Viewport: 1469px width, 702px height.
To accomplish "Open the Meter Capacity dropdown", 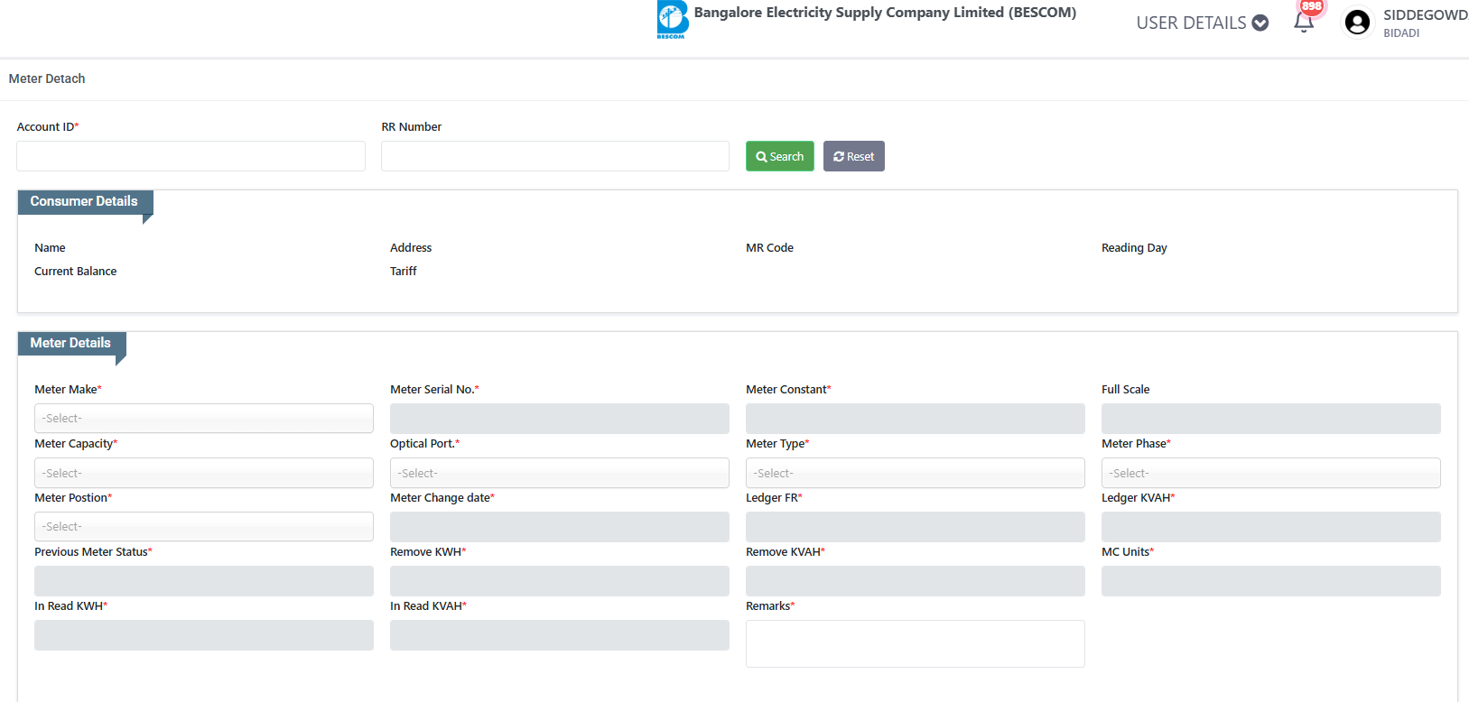I will [x=204, y=473].
